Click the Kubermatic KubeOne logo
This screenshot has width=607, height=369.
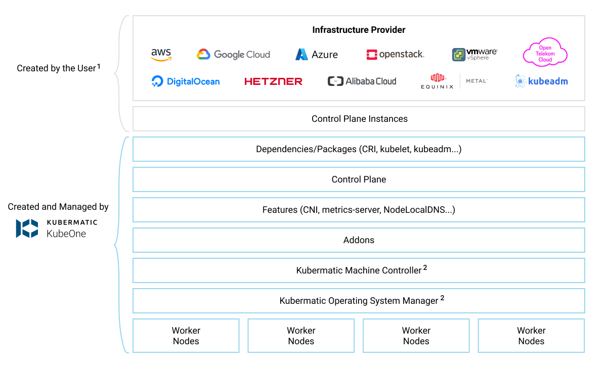[57, 227]
